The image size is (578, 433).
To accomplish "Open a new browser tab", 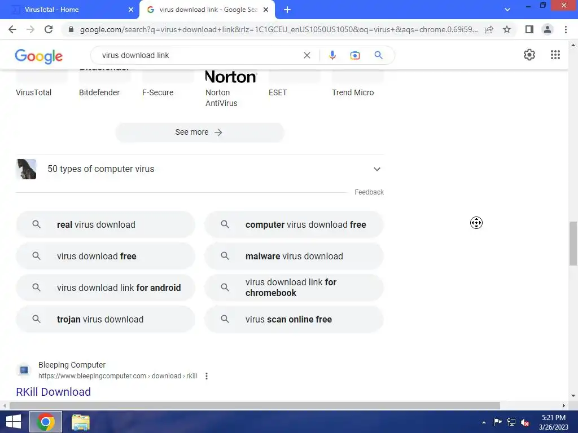I will [287, 10].
